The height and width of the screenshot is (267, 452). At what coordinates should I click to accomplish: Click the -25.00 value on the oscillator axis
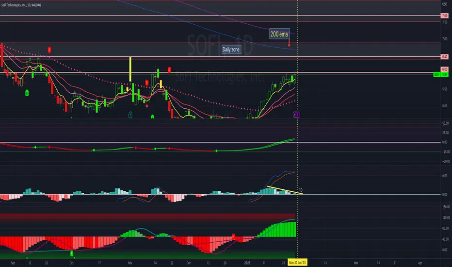tap(446, 152)
